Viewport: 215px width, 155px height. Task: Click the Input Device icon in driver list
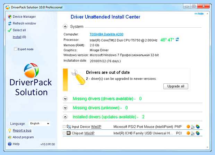pos(69,127)
